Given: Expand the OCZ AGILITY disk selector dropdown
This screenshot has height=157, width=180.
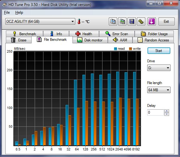Looking at the screenshot, I should [x=40, y=21].
